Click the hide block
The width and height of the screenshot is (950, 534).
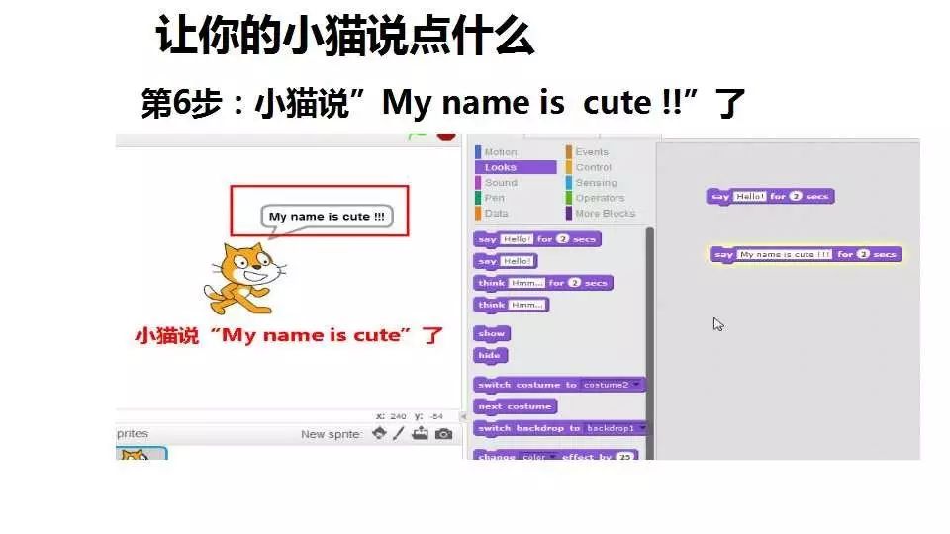coord(490,355)
